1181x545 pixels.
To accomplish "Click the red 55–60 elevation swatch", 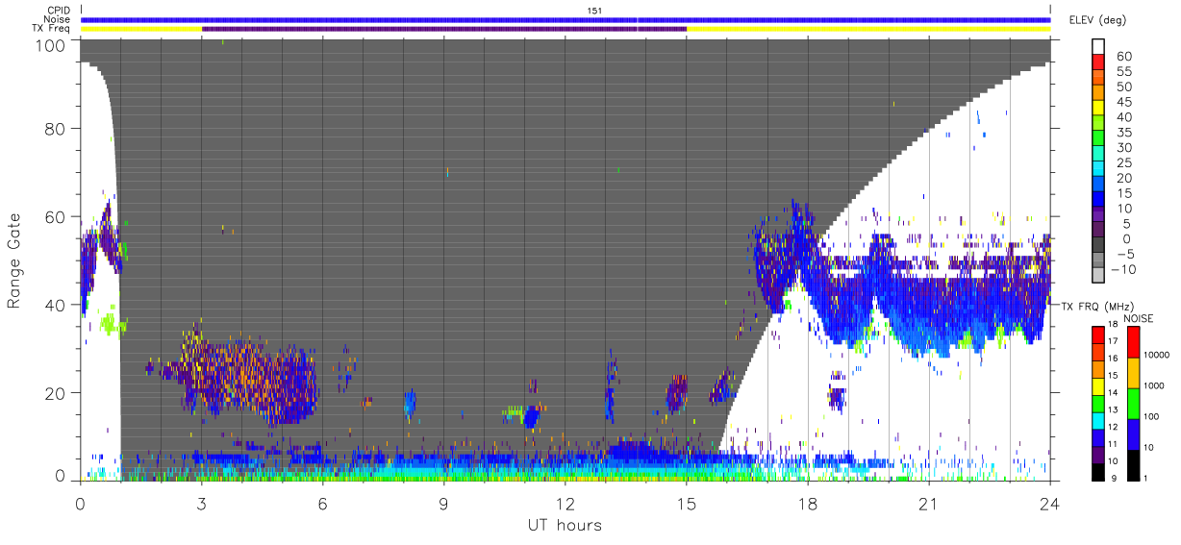I will [1098, 63].
